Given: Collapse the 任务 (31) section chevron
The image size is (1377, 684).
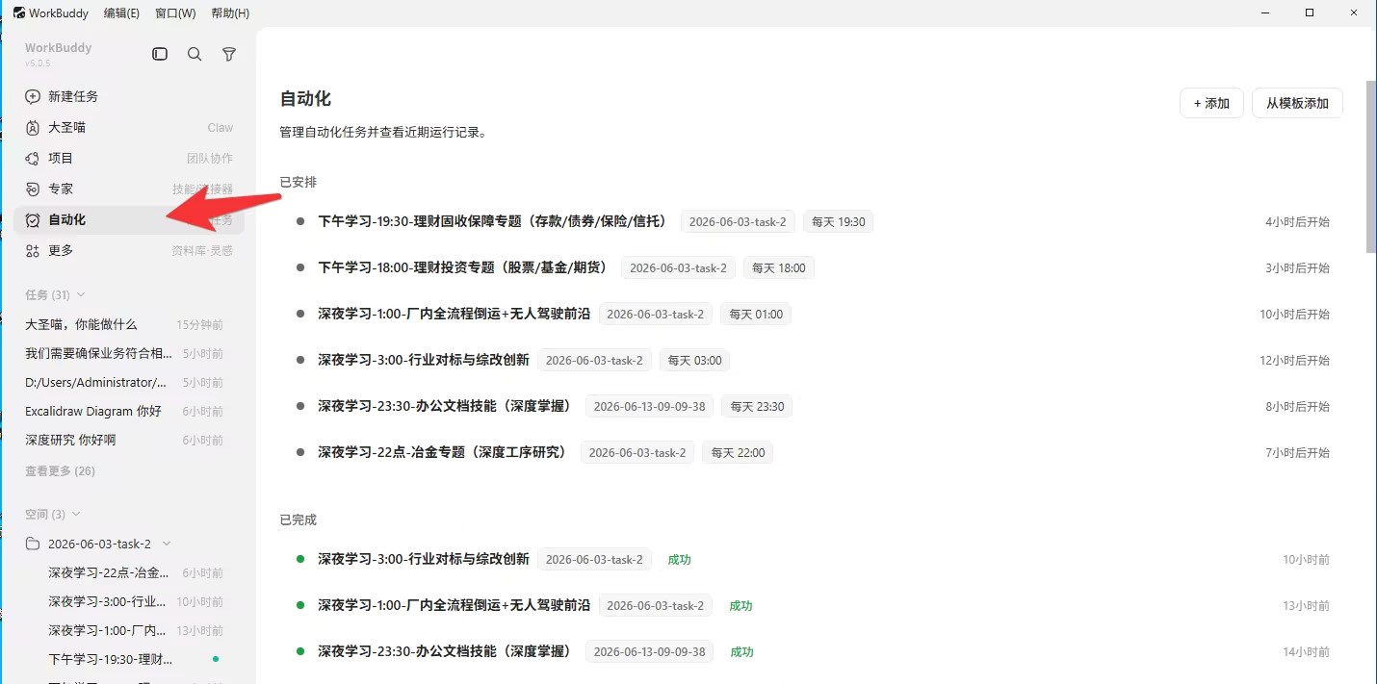Looking at the screenshot, I should click(81, 294).
